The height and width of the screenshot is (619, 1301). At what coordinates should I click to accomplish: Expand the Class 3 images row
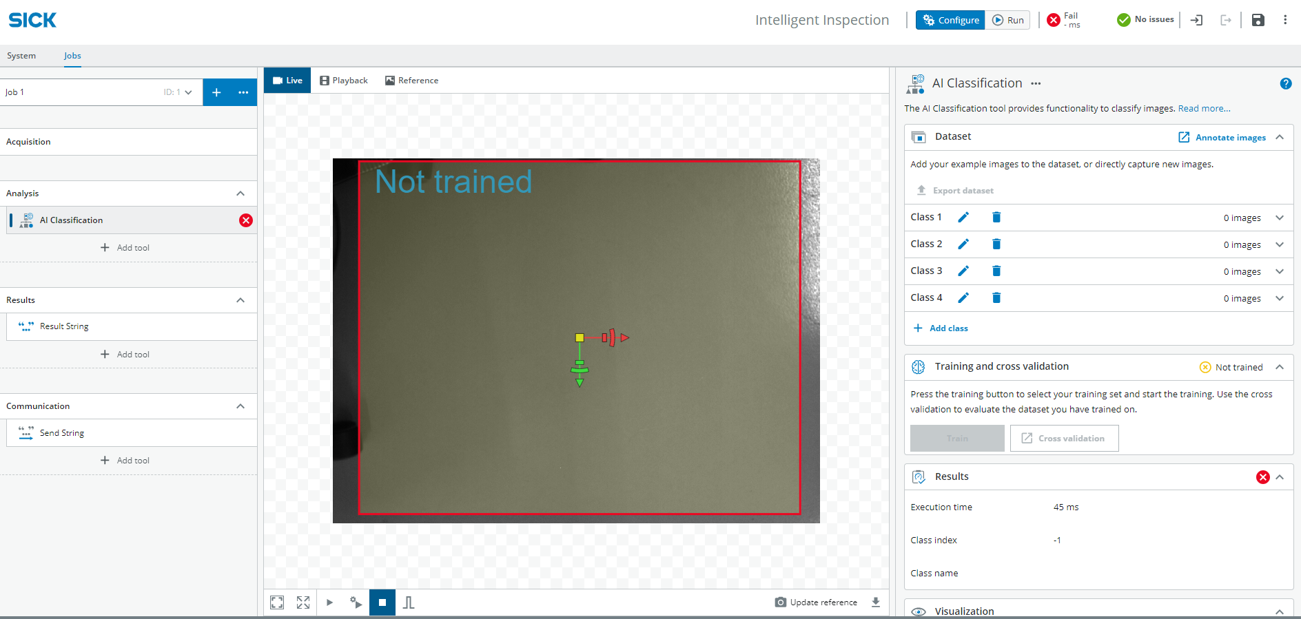point(1280,271)
